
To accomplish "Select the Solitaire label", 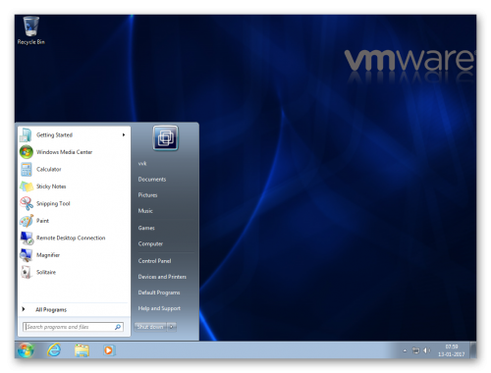I will pyautogui.click(x=46, y=272).
